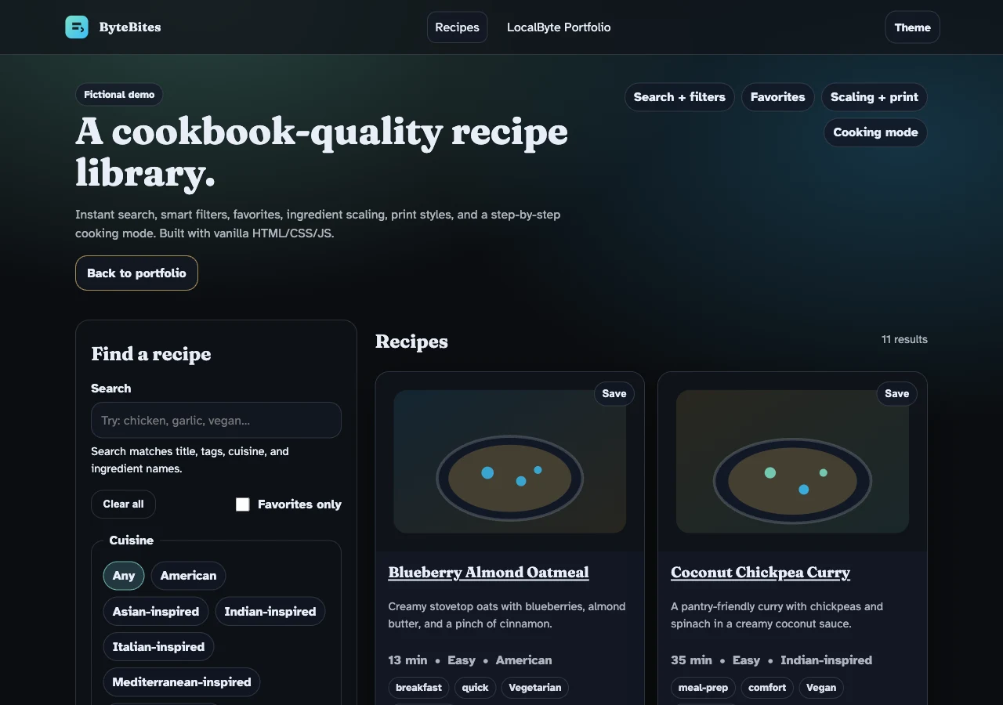The height and width of the screenshot is (705, 1003).
Task: Click the Vegetarian tag
Action: pos(535,687)
